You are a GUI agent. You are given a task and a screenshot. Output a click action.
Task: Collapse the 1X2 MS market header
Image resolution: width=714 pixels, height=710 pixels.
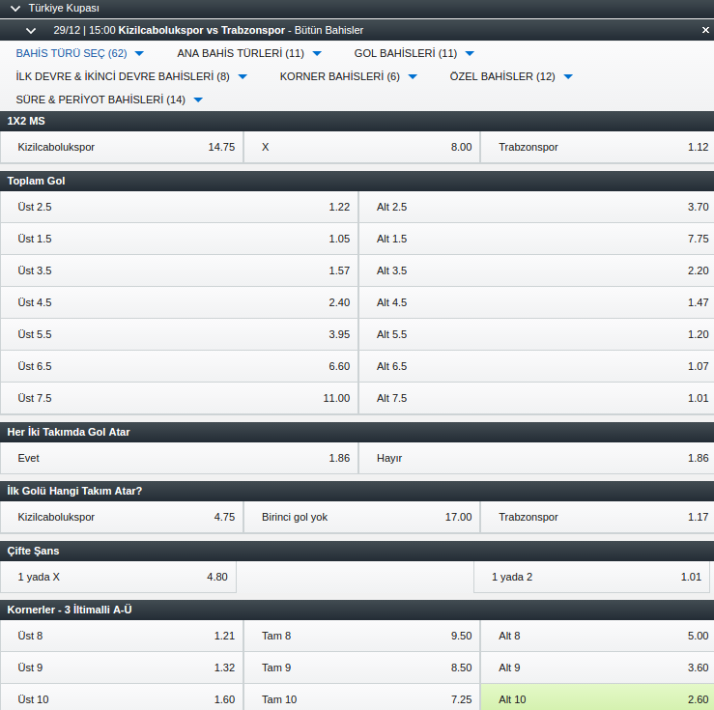[x=357, y=121]
